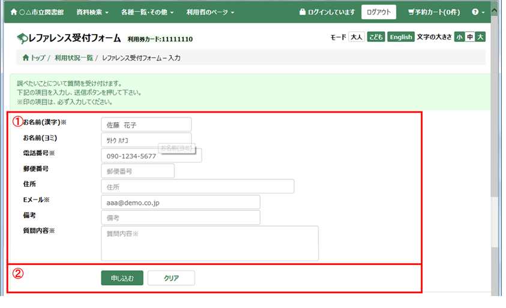Set text size to 中
The image size is (506, 308).
(470, 37)
